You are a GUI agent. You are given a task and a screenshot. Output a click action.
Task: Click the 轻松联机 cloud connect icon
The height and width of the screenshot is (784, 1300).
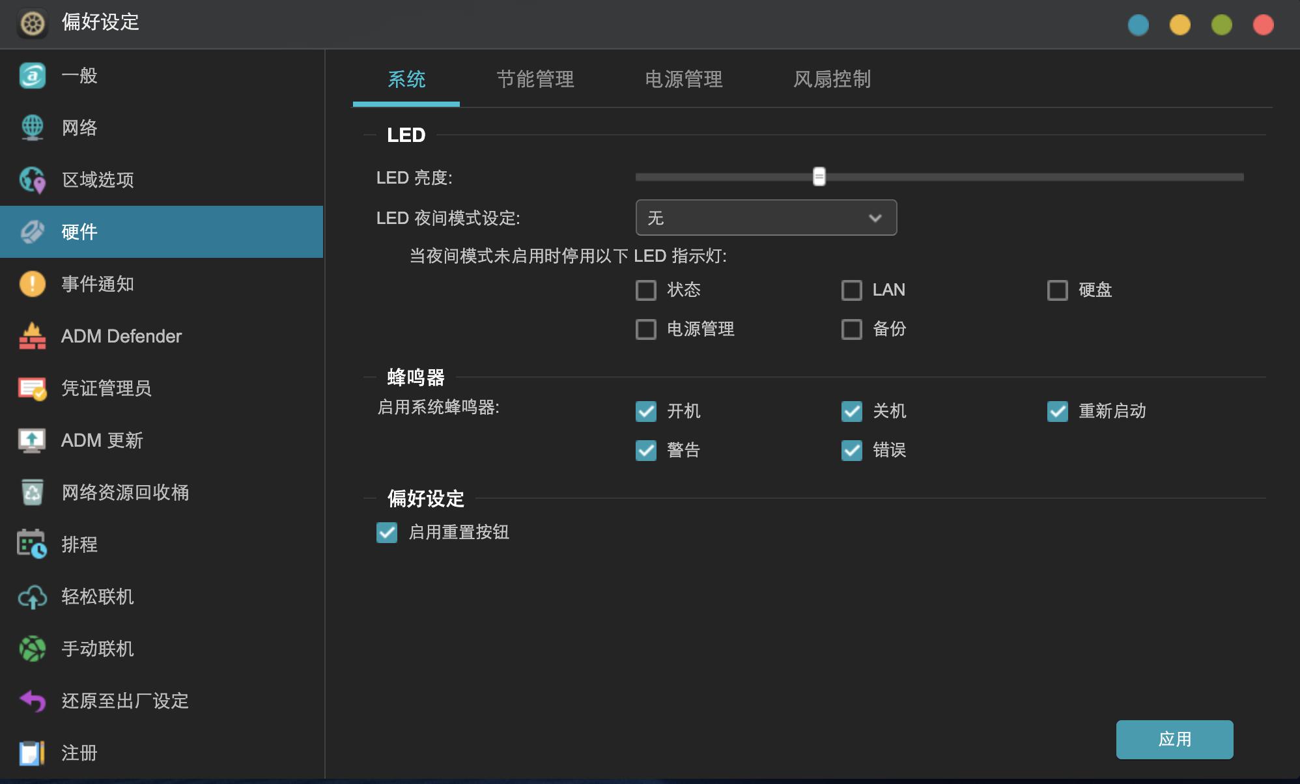(x=32, y=597)
